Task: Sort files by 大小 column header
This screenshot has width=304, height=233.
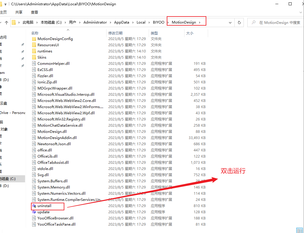Action: pyautogui.click(x=189, y=33)
